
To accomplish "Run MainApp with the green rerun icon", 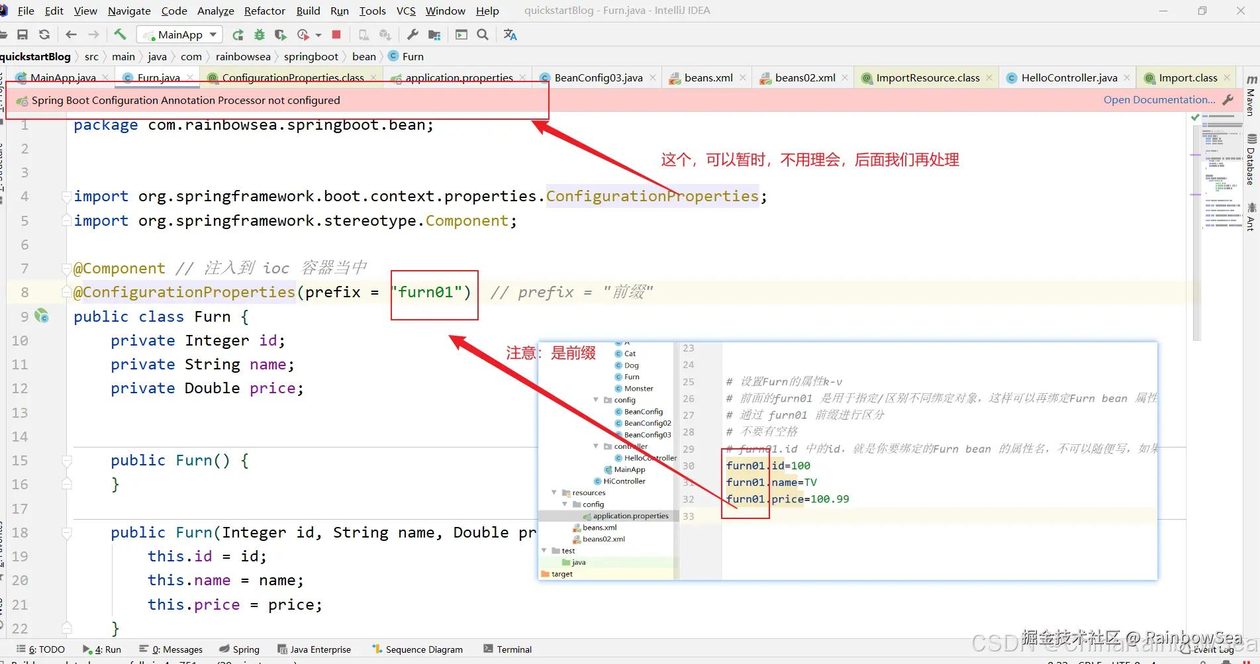I will tap(238, 34).
